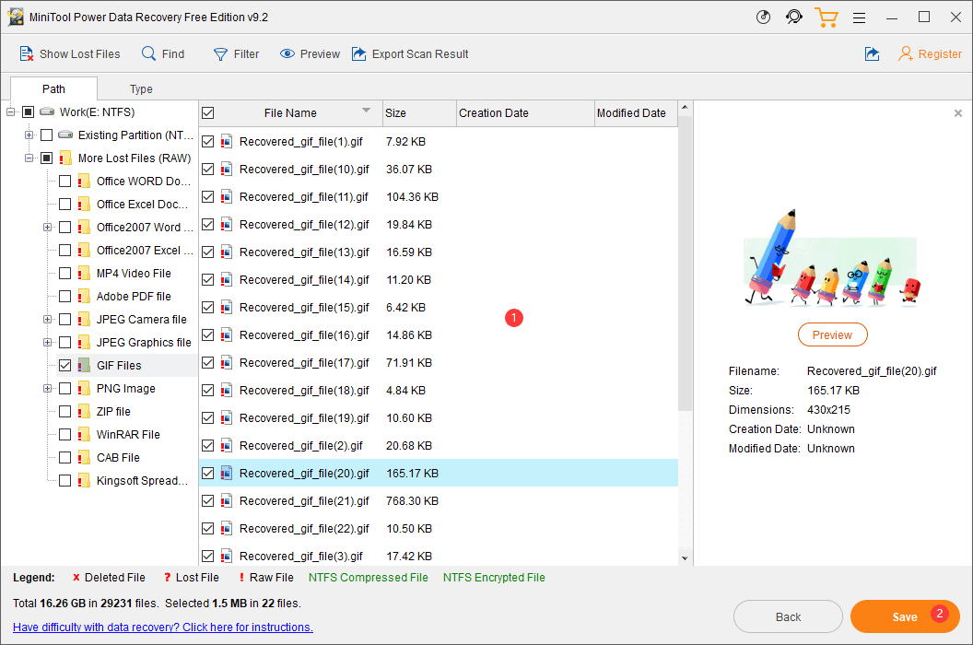
Task: Activate the Preview toolbar function
Action: pyautogui.click(x=310, y=53)
